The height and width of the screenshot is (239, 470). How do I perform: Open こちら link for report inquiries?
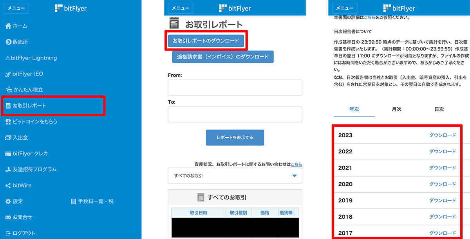tap(296, 164)
